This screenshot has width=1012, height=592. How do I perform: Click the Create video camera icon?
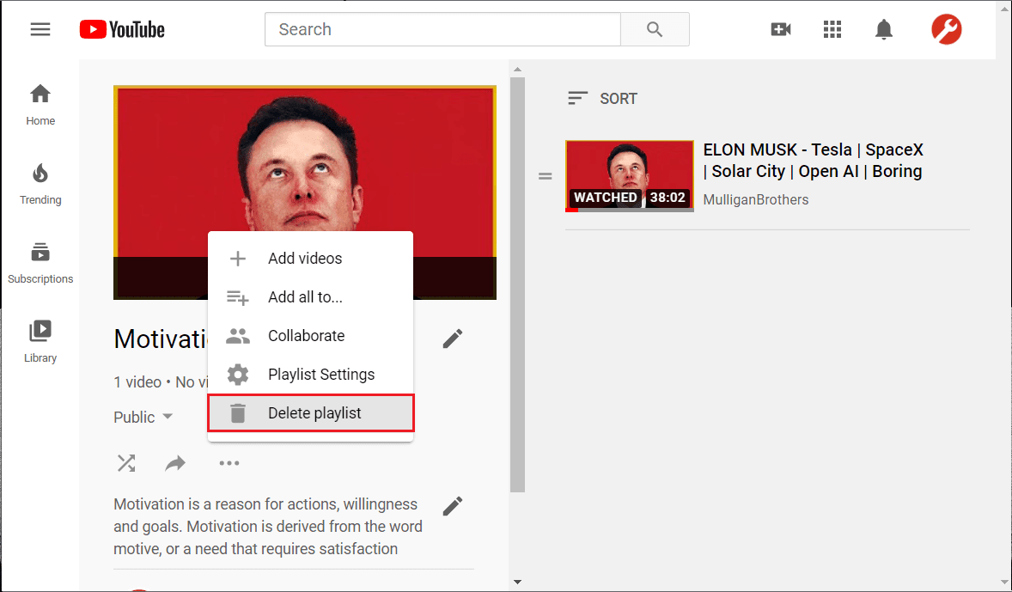pyautogui.click(x=781, y=28)
